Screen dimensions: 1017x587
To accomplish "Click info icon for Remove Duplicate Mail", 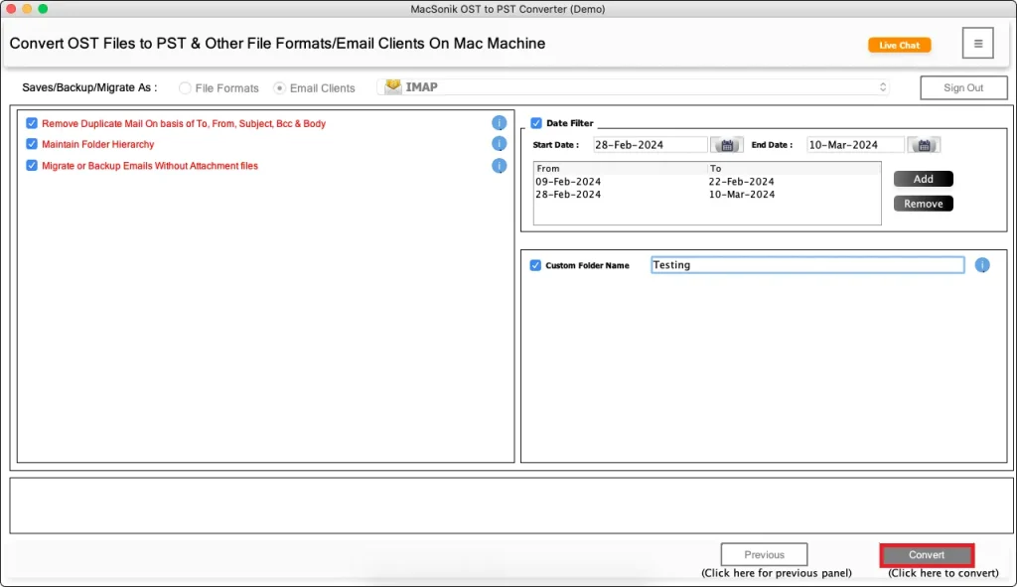I will pos(500,123).
